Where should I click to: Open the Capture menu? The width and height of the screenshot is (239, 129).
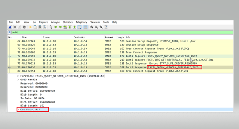pos(43,22)
